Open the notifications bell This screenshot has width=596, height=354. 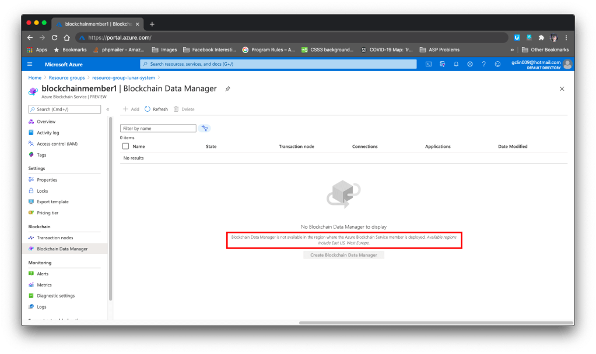point(456,64)
